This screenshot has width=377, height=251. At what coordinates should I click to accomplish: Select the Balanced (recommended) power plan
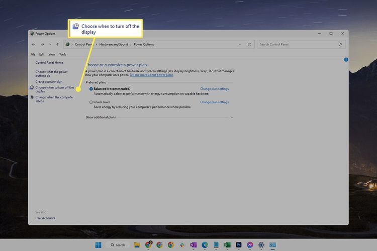(91, 89)
